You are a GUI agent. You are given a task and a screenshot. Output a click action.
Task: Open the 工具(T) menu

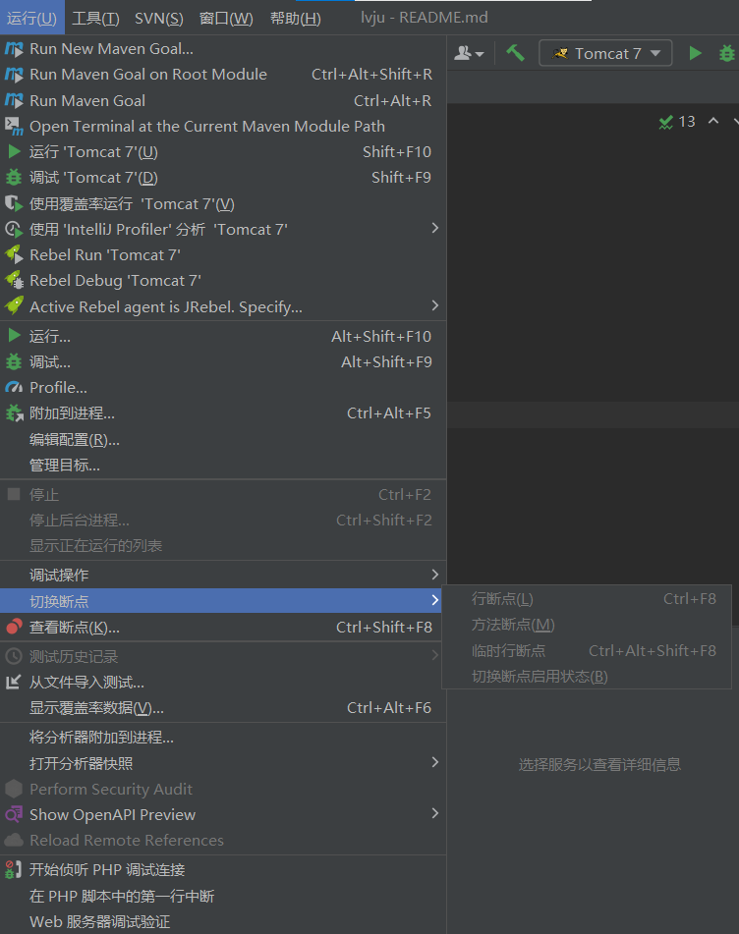(x=96, y=18)
